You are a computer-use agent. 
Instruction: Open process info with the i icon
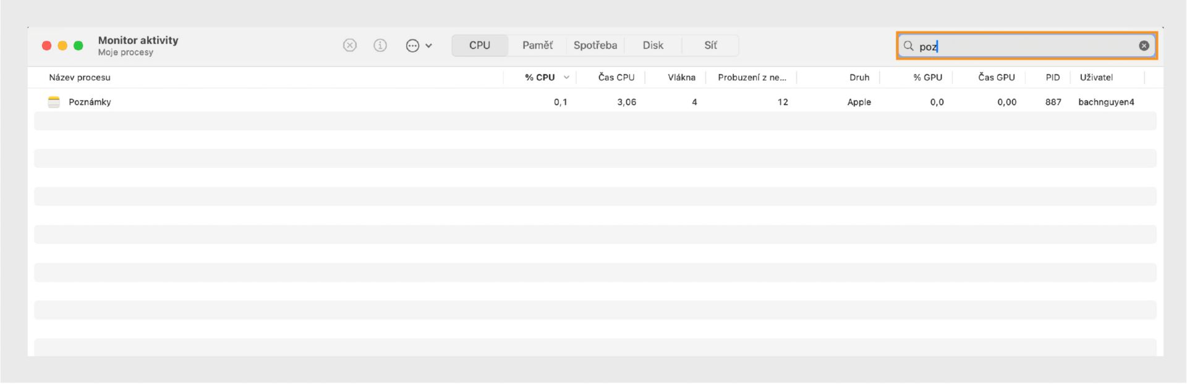pos(380,45)
